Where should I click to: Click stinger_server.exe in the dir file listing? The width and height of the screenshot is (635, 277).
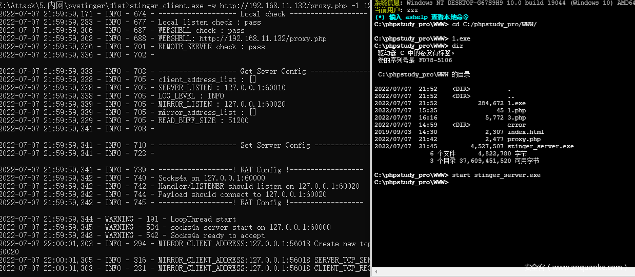tap(540, 146)
